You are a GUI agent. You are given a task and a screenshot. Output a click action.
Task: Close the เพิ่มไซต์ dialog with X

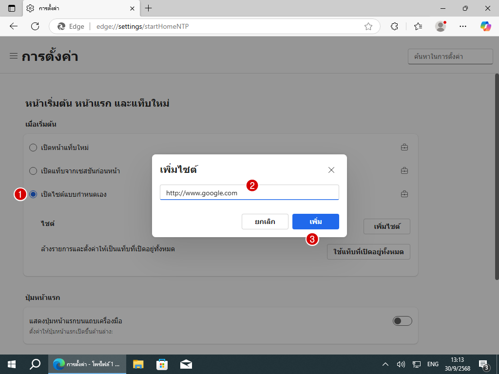(331, 170)
